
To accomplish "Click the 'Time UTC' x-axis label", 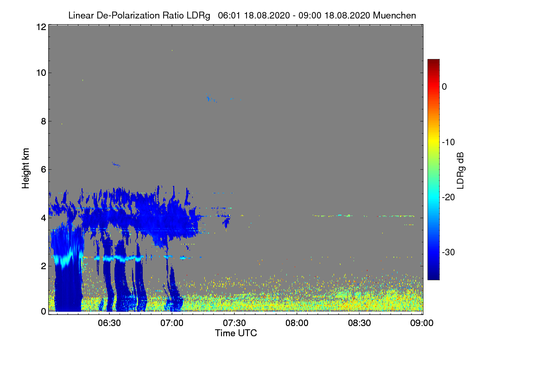I will (236, 333).
